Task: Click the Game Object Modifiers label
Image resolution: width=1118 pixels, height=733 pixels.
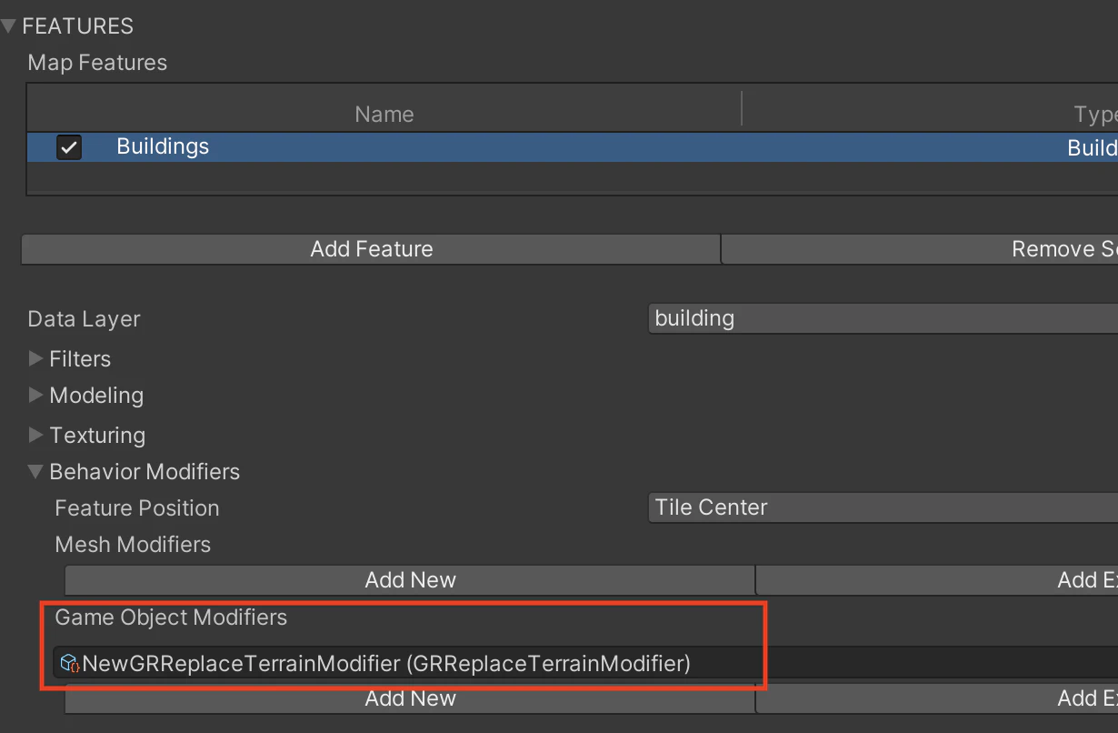Action: coord(171,618)
